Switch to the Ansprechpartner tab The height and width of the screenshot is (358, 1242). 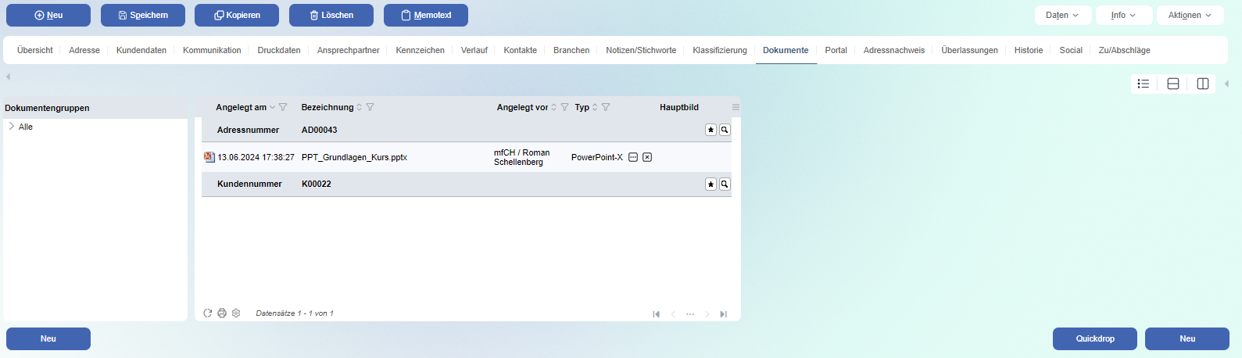click(348, 50)
